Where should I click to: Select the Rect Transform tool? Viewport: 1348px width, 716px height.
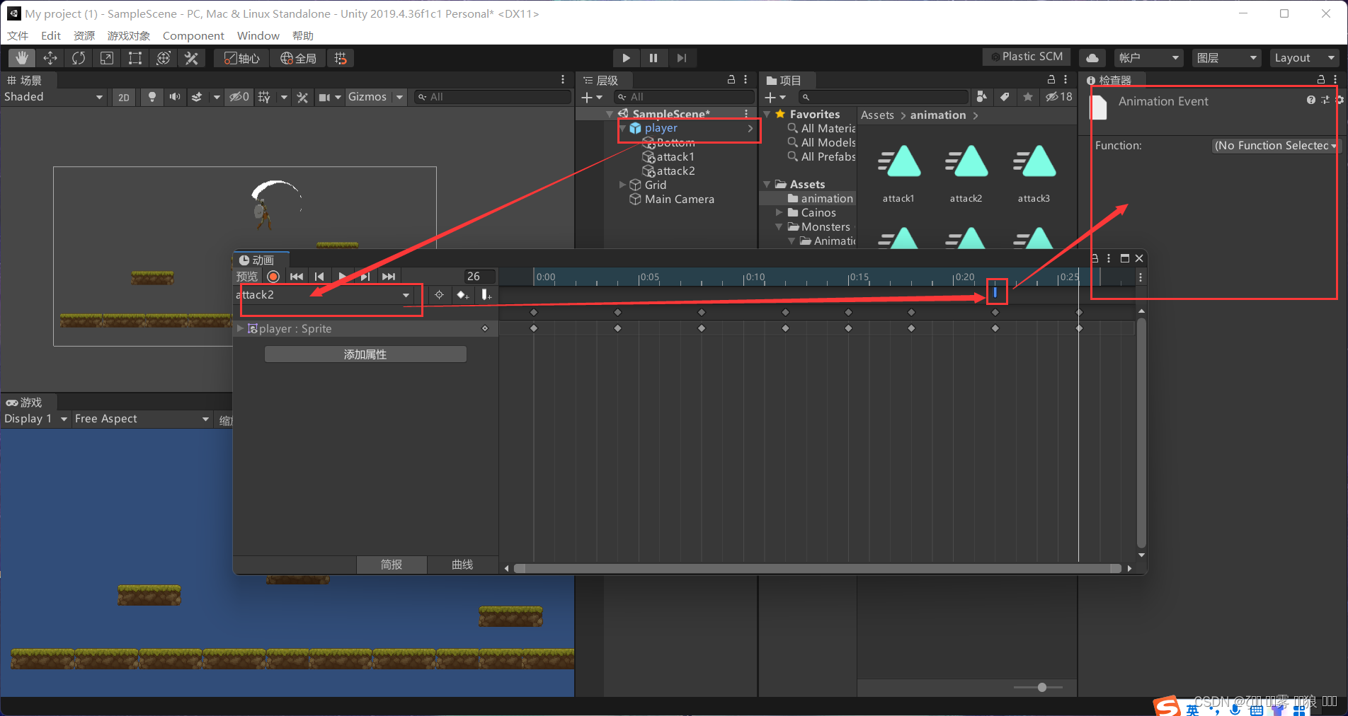click(x=135, y=58)
